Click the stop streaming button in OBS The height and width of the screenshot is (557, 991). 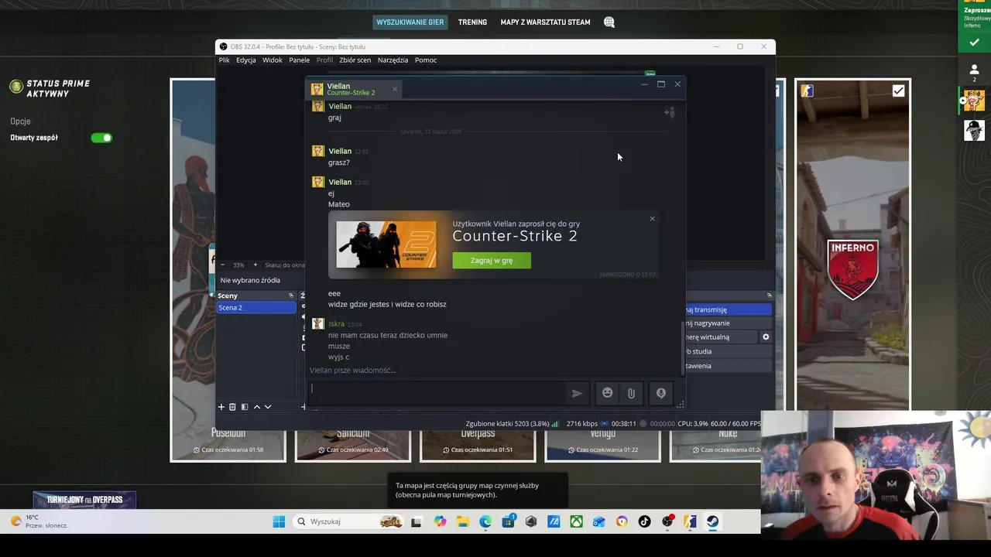tap(728, 309)
